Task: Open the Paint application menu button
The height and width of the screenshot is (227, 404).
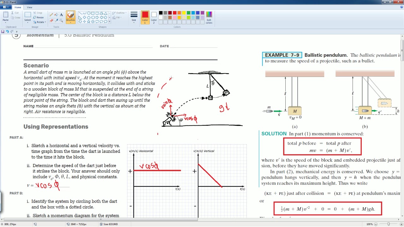Action: point(5,7)
